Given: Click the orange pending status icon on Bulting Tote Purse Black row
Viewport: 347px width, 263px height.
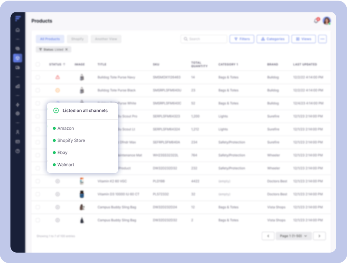Looking at the screenshot, I should pyautogui.click(x=58, y=90).
